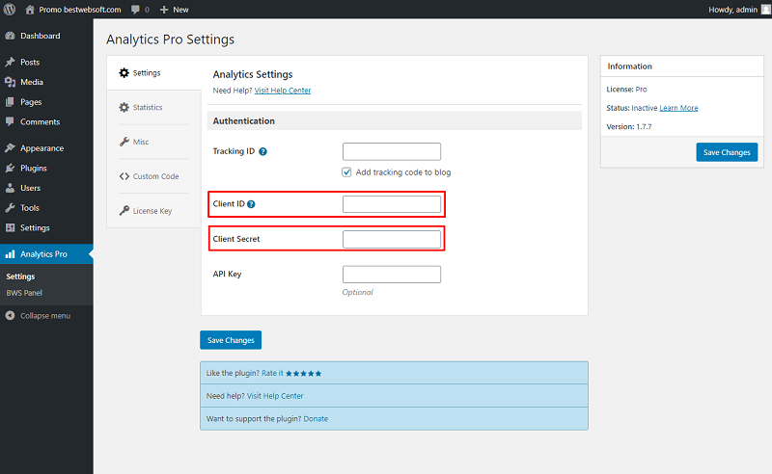Image resolution: width=772 pixels, height=474 pixels.
Task: Open the Misc tab
Action: tap(153, 142)
